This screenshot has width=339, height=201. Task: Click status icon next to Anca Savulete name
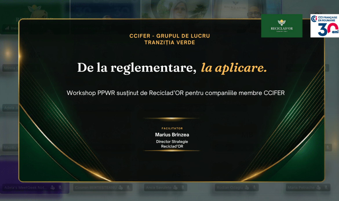(x=176, y=188)
